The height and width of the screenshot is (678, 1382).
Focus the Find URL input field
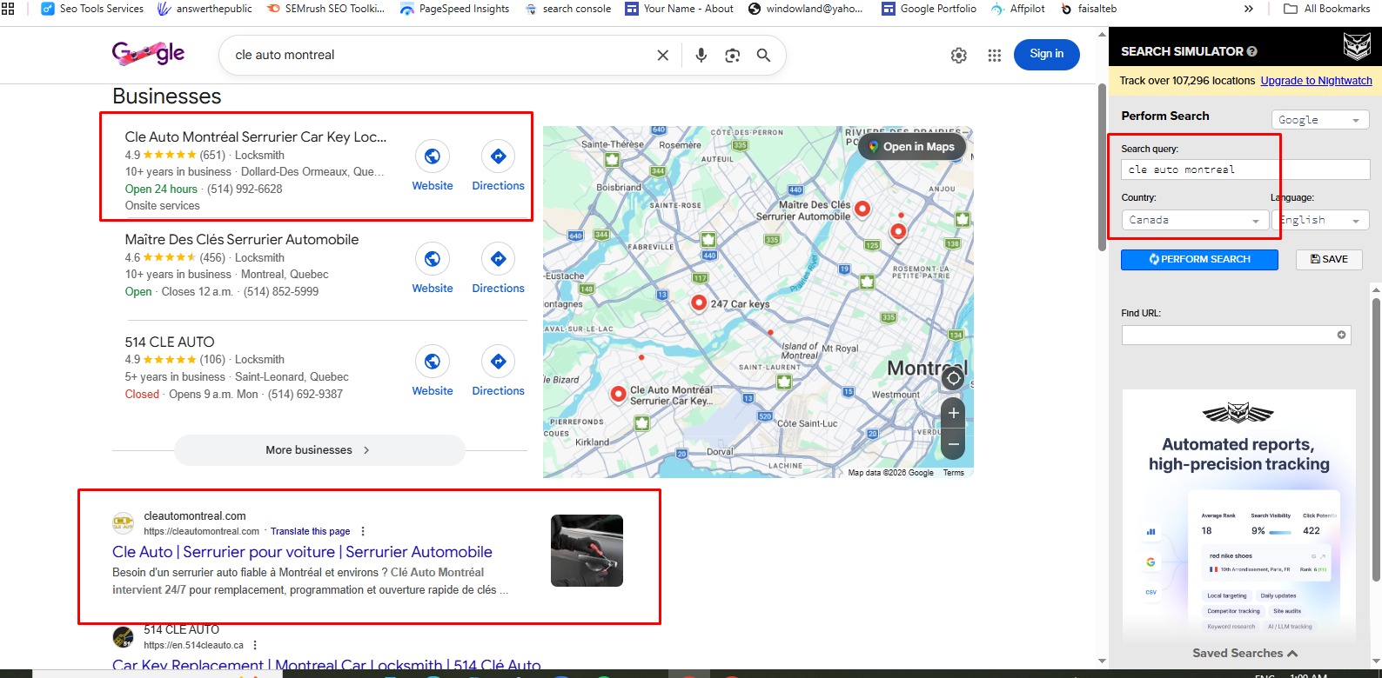click(1236, 335)
